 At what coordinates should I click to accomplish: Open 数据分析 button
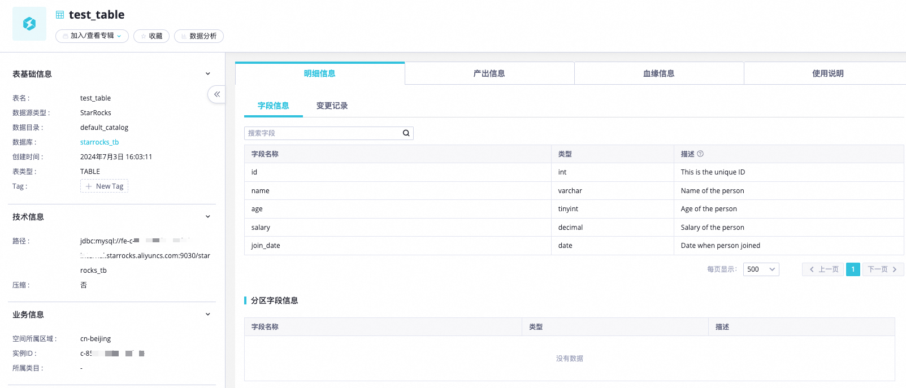[199, 36]
